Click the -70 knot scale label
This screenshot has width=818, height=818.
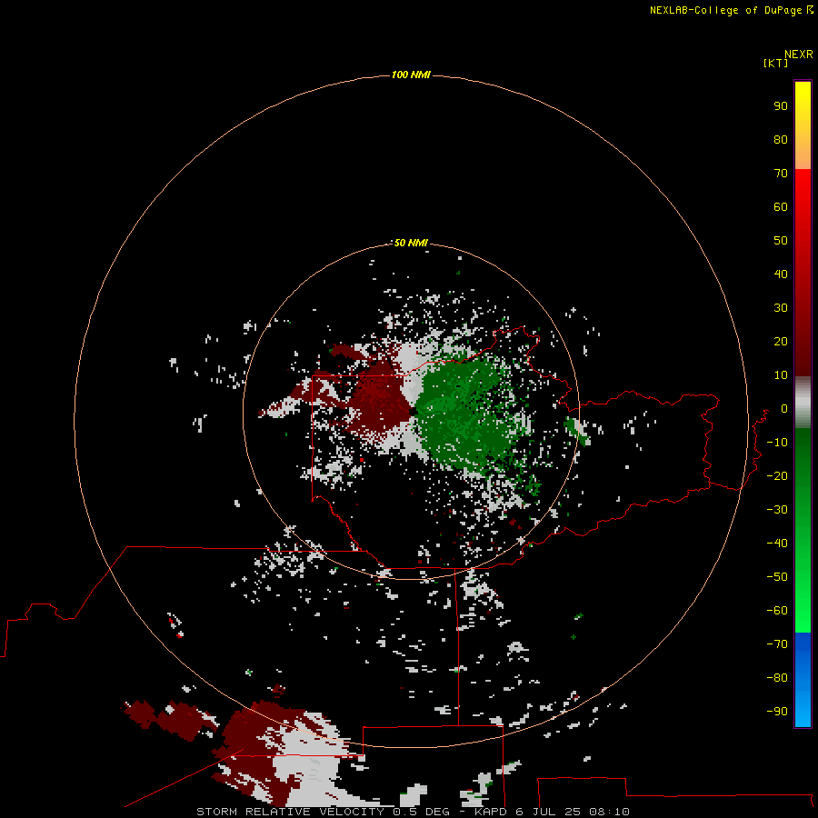[777, 644]
